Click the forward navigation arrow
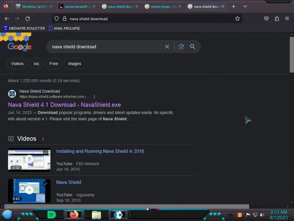The height and width of the screenshot is (221, 294). [17, 19]
